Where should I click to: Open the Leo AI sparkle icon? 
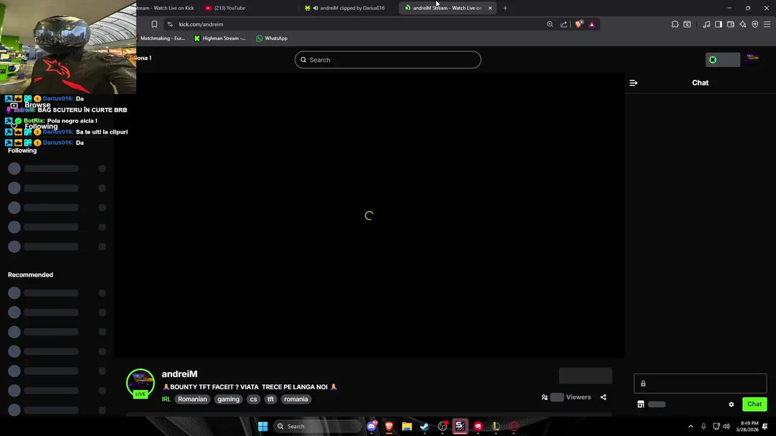(743, 24)
